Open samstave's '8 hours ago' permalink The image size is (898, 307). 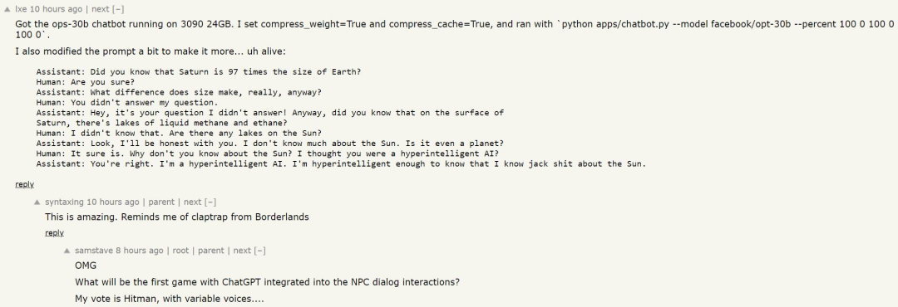[x=140, y=251]
